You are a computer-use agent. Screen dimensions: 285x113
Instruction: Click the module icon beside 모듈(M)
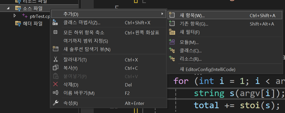(172, 42)
